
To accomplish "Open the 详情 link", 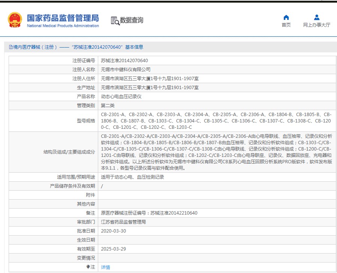I will (x=106, y=267).
